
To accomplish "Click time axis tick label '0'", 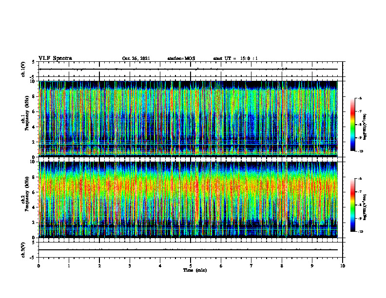I will coord(39,266).
